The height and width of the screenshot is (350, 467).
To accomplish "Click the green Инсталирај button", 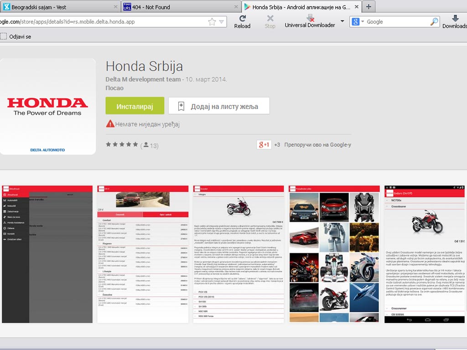I will click(x=135, y=106).
